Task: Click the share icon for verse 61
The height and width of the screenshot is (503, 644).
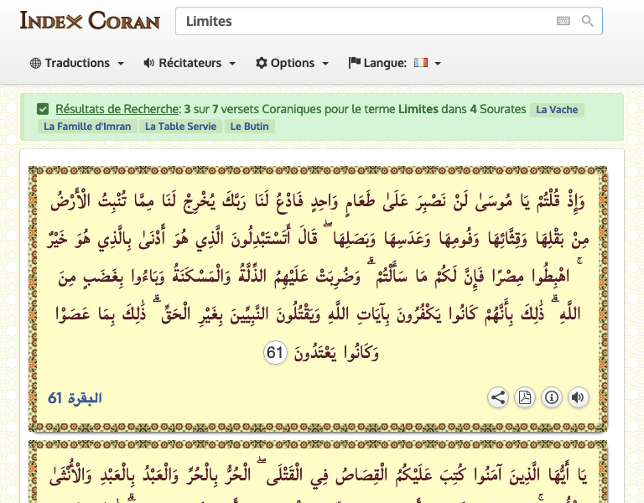Action: tap(498, 397)
